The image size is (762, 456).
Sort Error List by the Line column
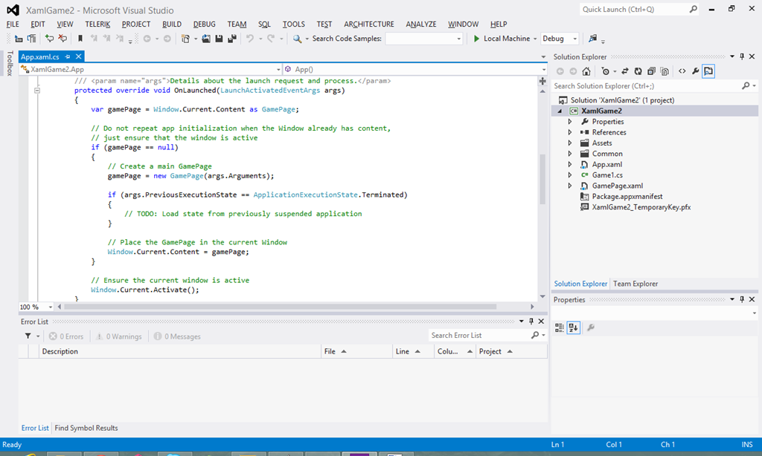point(413,351)
